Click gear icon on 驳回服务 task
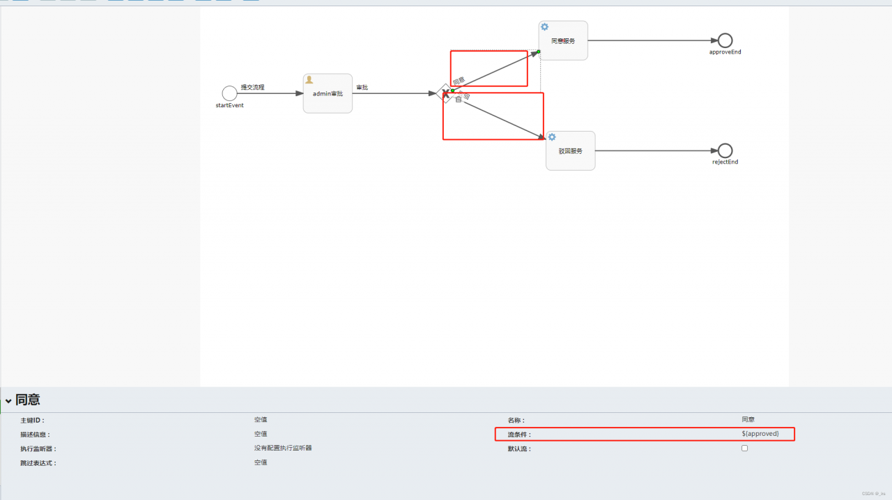 tap(552, 137)
